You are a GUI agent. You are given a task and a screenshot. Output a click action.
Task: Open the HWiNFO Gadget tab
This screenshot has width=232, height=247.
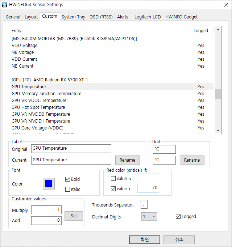tap(181, 17)
